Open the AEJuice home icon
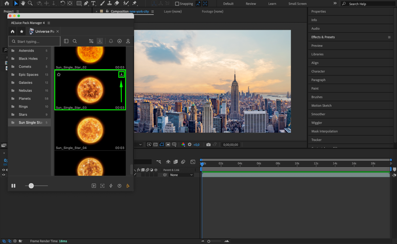Image resolution: width=397 pixels, height=244 pixels. [x=12, y=31]
